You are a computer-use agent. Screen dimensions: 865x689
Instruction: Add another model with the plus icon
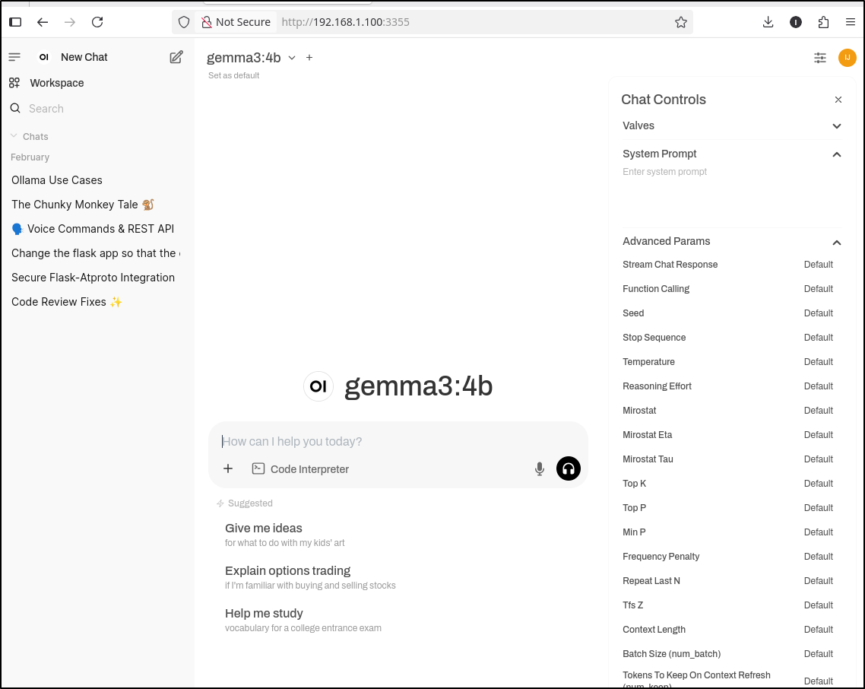click(x=309, y=58)
